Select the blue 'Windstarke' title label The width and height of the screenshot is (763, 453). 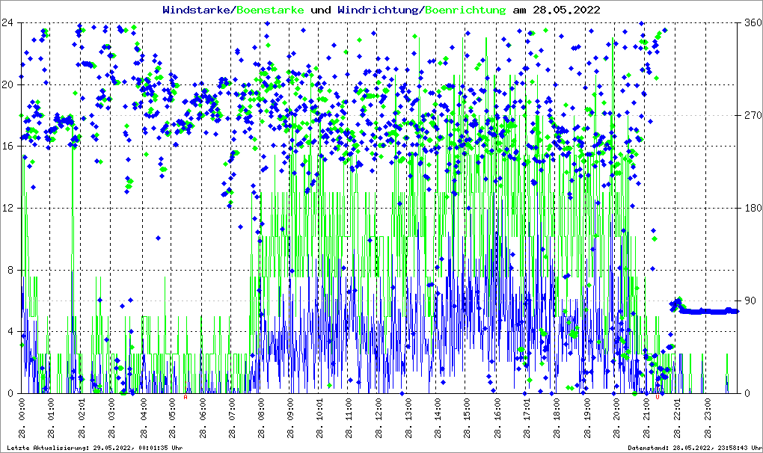(197, 10)
